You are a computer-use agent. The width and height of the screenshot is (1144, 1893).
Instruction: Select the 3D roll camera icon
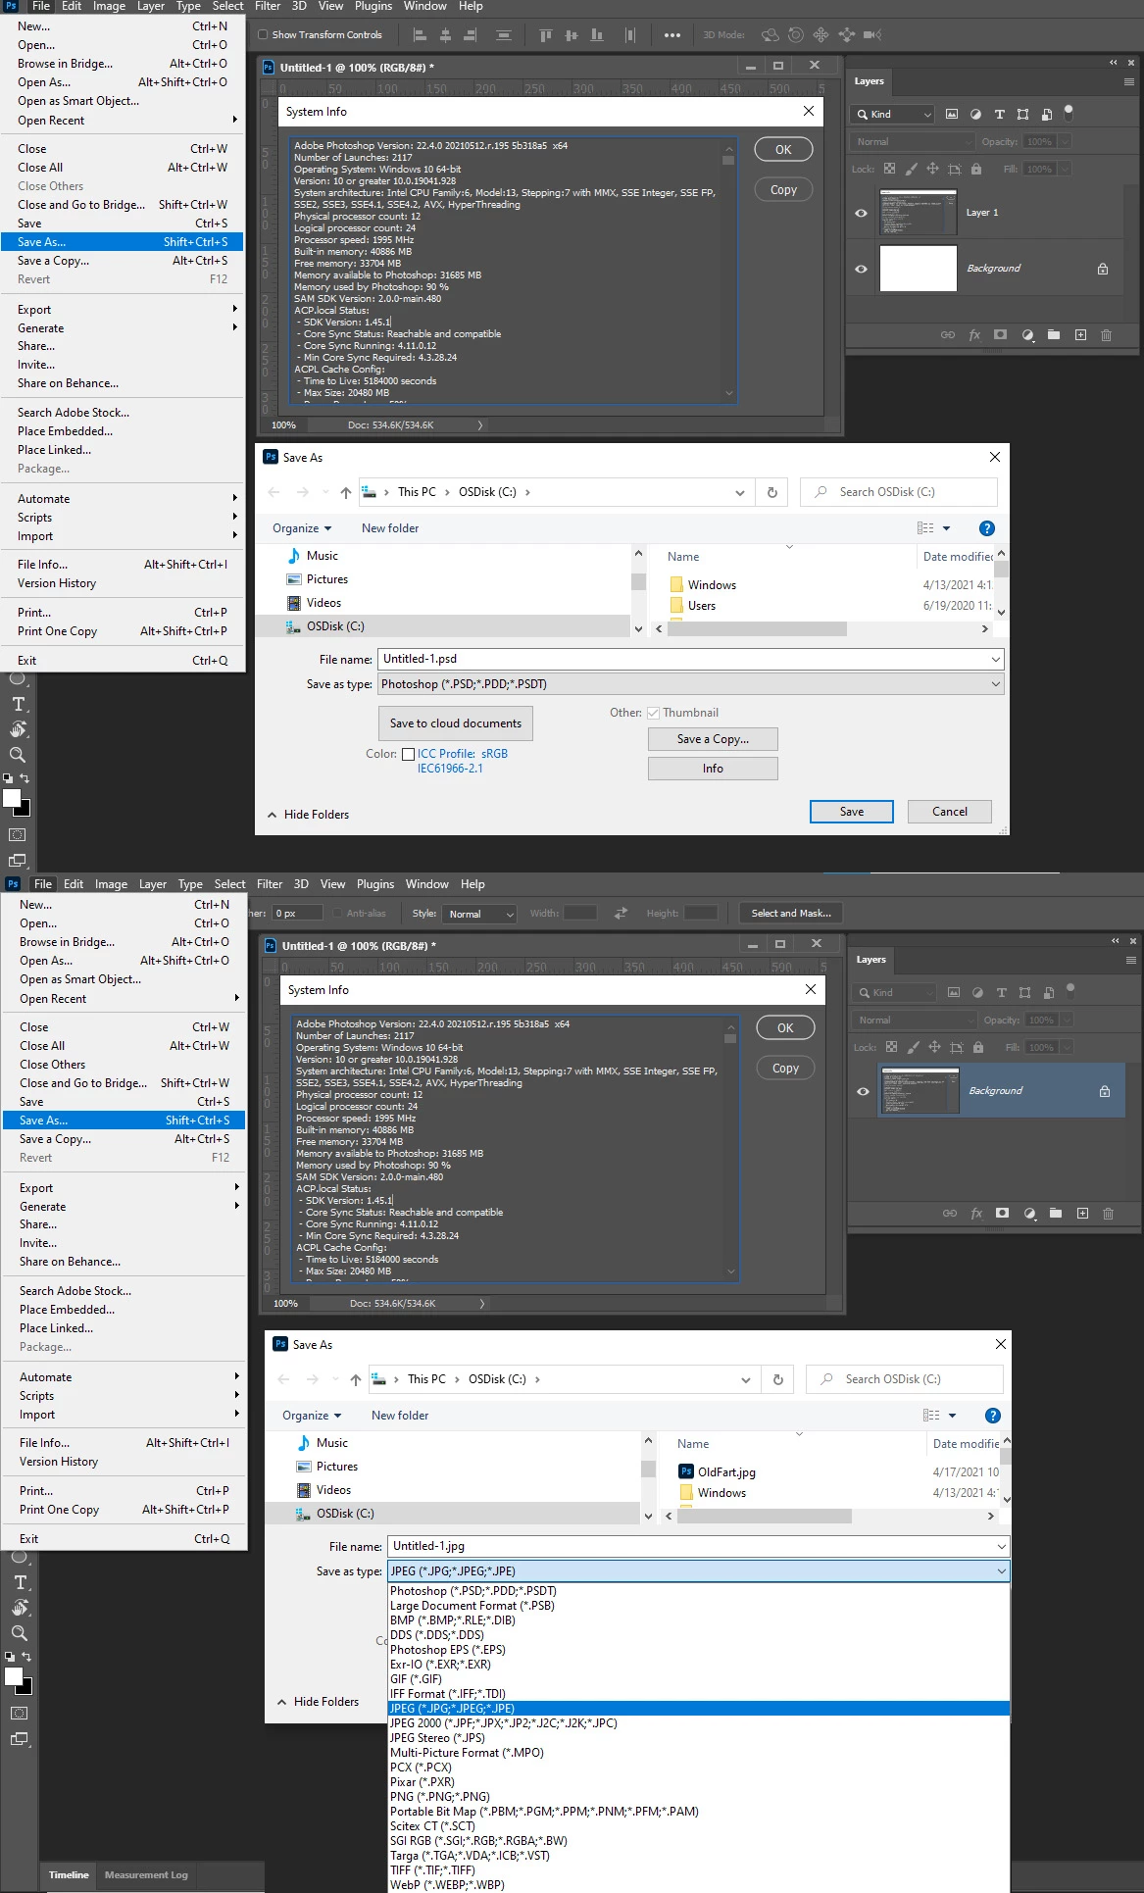[x=796, y=35]
